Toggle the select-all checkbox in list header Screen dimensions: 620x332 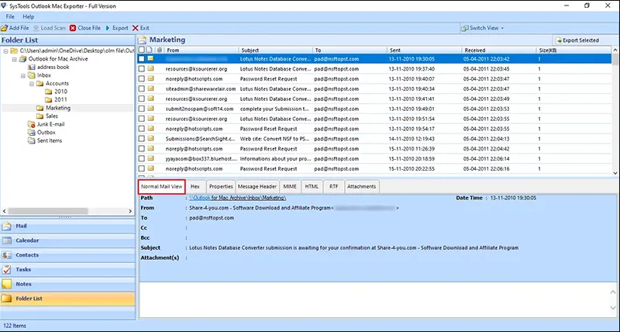(141, 50)
